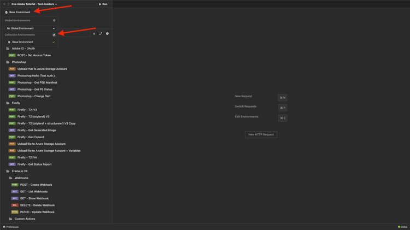Image resolution: width=410 pixels, height=230 pixels.
Task: Click PUT badge of Upload file to Azure Storage Account
Action: (x=12, y=144)
